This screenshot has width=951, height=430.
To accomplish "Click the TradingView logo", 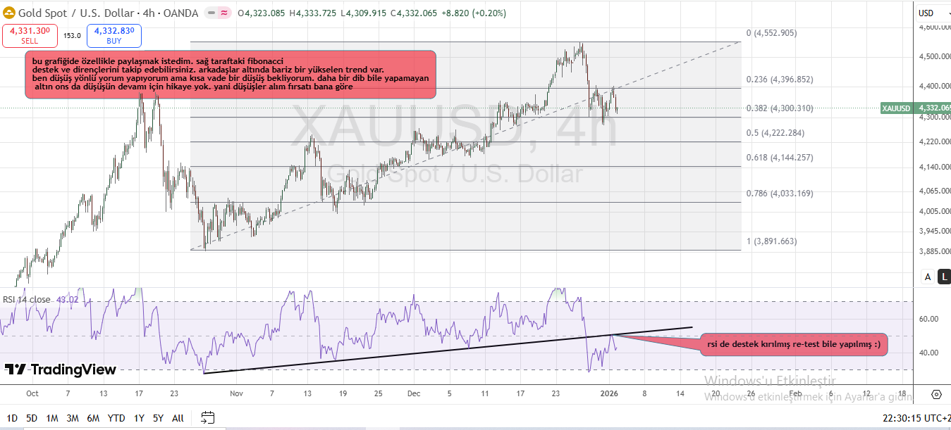I will point(61,369).
